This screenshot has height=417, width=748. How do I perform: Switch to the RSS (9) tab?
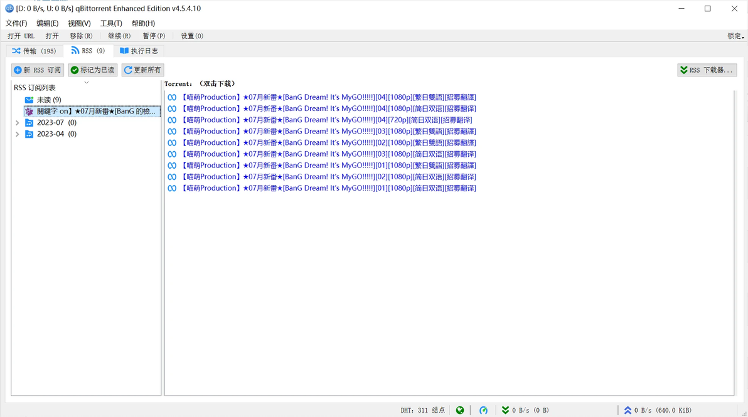pos(88,51)
